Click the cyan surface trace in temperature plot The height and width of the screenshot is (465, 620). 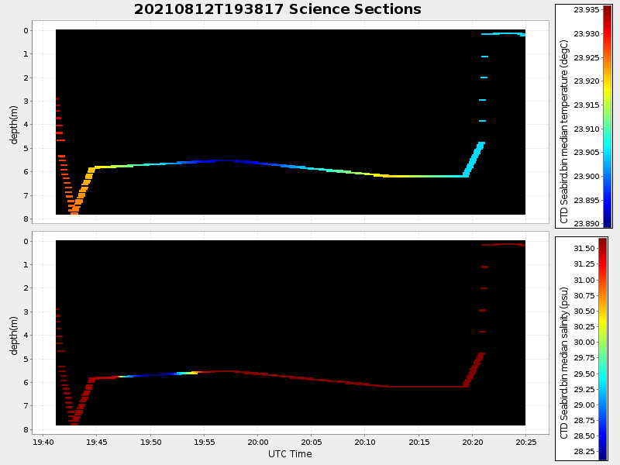tap(503, 34)
